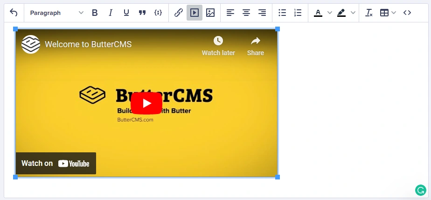Image resolution: width=431 pixels, height=200 pixels.
Task: Apply blockquote formatting
Action: (142, 13)
